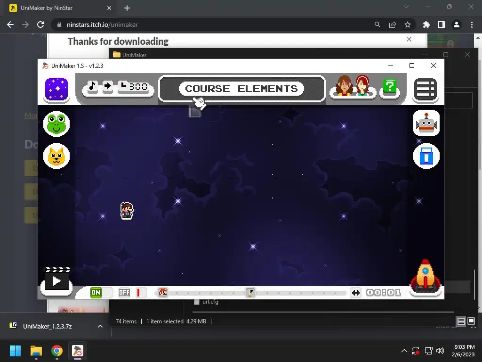Screen dimensions: 482x362
Task: Close the UniMaker by NinStar tab
Action: 109,8
